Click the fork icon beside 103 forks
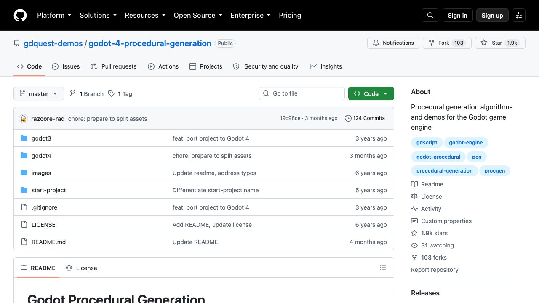 pyautogui.click(x=414, y=258)
